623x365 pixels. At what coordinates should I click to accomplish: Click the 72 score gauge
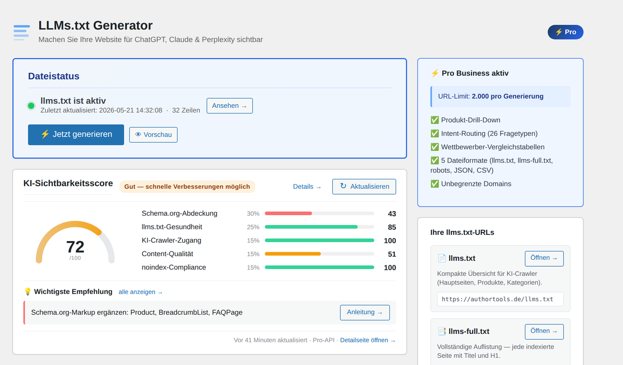point(75,243)
